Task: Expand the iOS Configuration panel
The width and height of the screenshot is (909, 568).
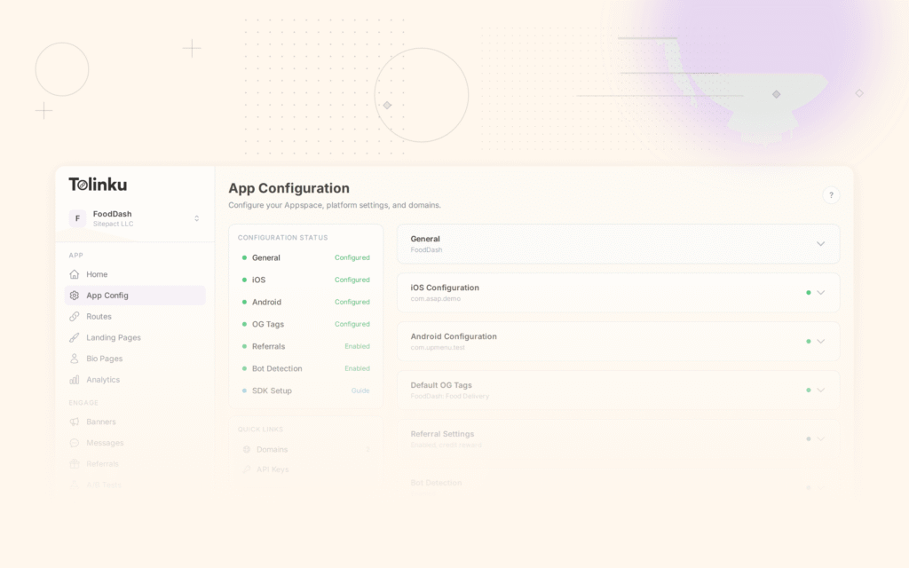Action: pyautogui.click(x=822, y=292)
